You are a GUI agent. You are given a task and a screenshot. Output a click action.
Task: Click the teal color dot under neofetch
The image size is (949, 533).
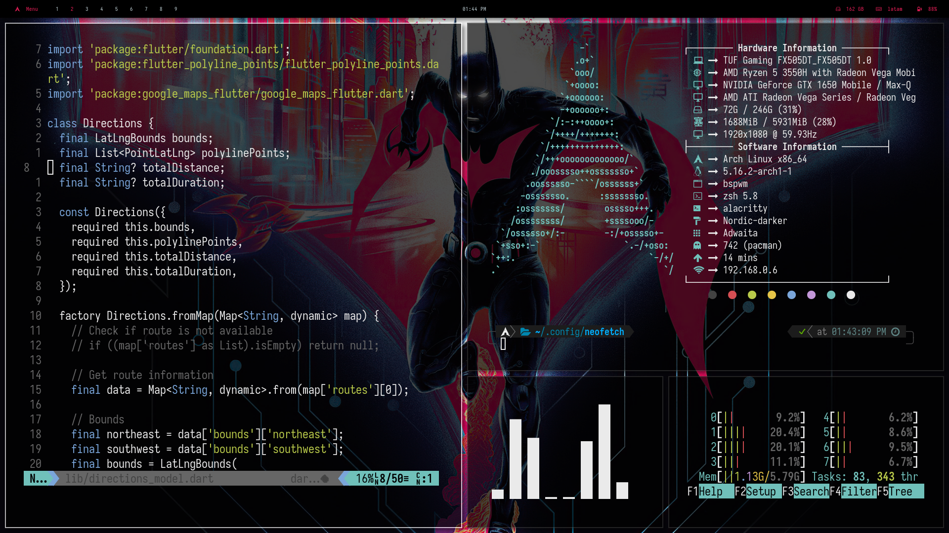click(831, 295)
